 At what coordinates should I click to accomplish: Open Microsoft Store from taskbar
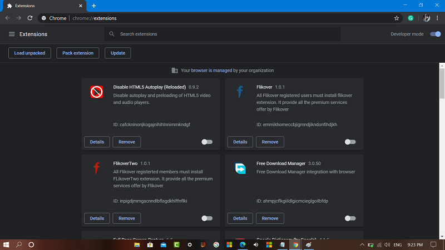150,244
